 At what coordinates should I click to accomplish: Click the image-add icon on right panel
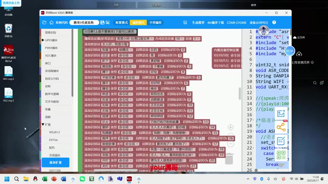pos(281,114)
